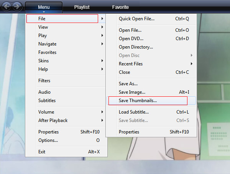Viewport: 230px width, 174px height.
Task: Click the back arrow navigation icon
Action: coord(7,7)
